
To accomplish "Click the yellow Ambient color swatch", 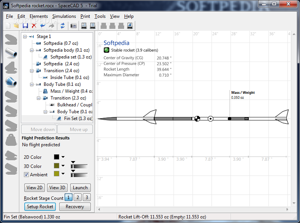I will (x=57, y=174).
